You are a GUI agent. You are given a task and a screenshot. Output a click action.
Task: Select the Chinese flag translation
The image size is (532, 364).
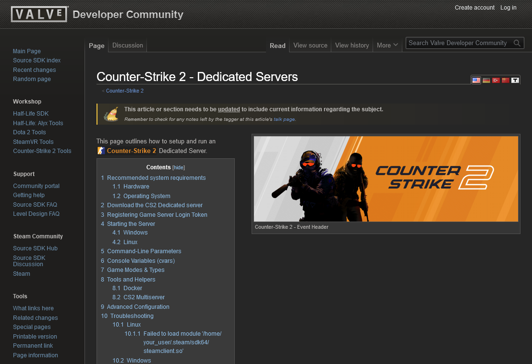506,80
